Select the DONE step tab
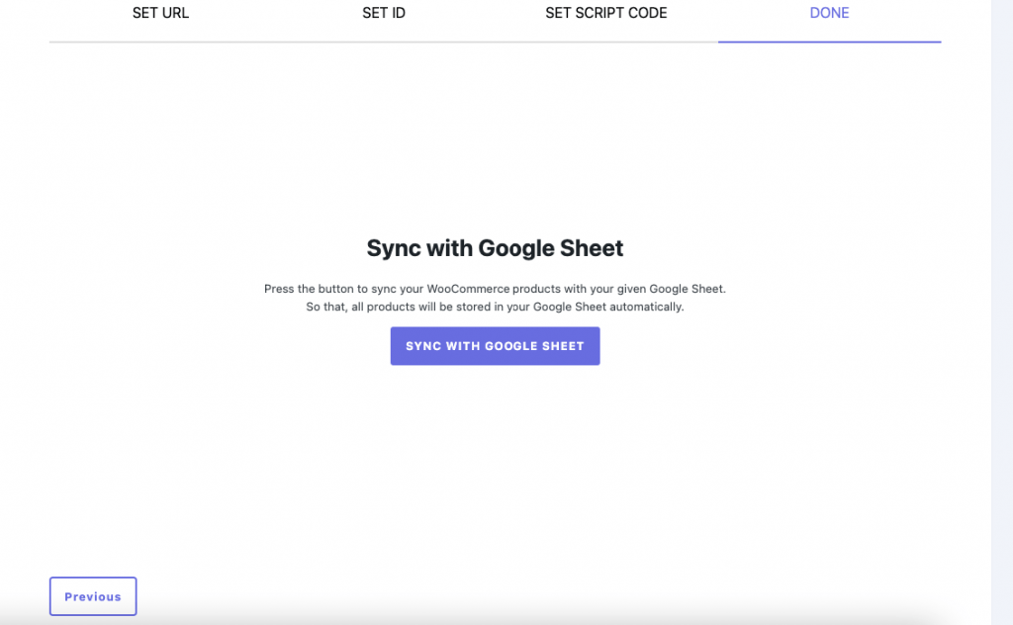Image resolution: width=1013 pixels, height=625 pixels. (x=829, y=14)
